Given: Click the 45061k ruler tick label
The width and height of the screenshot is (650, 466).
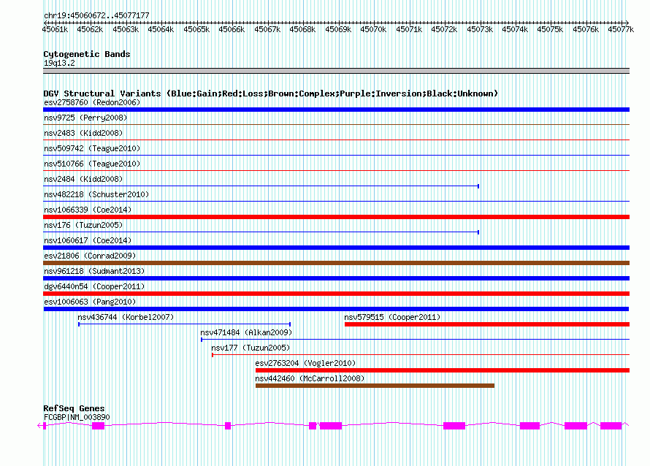Looking at the screenshot, I should coord(55,29).
